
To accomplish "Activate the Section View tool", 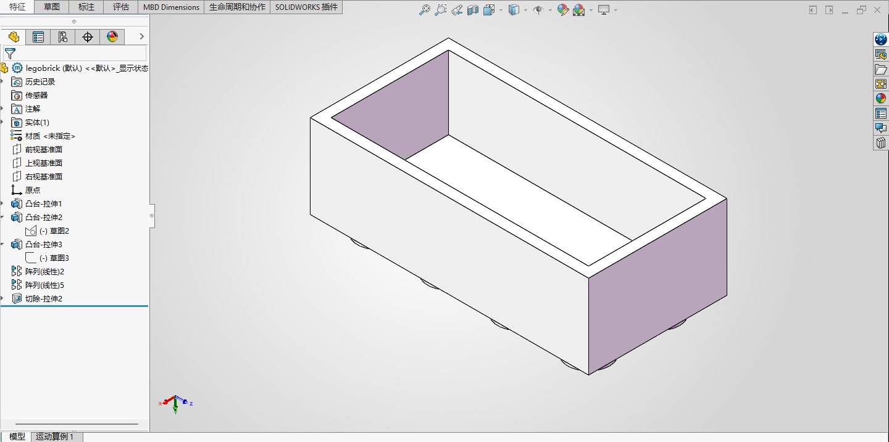I will (x=473, y=10).
